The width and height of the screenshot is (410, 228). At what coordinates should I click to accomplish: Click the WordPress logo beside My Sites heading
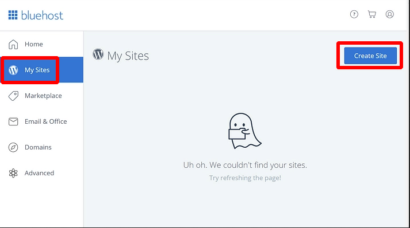98,54
